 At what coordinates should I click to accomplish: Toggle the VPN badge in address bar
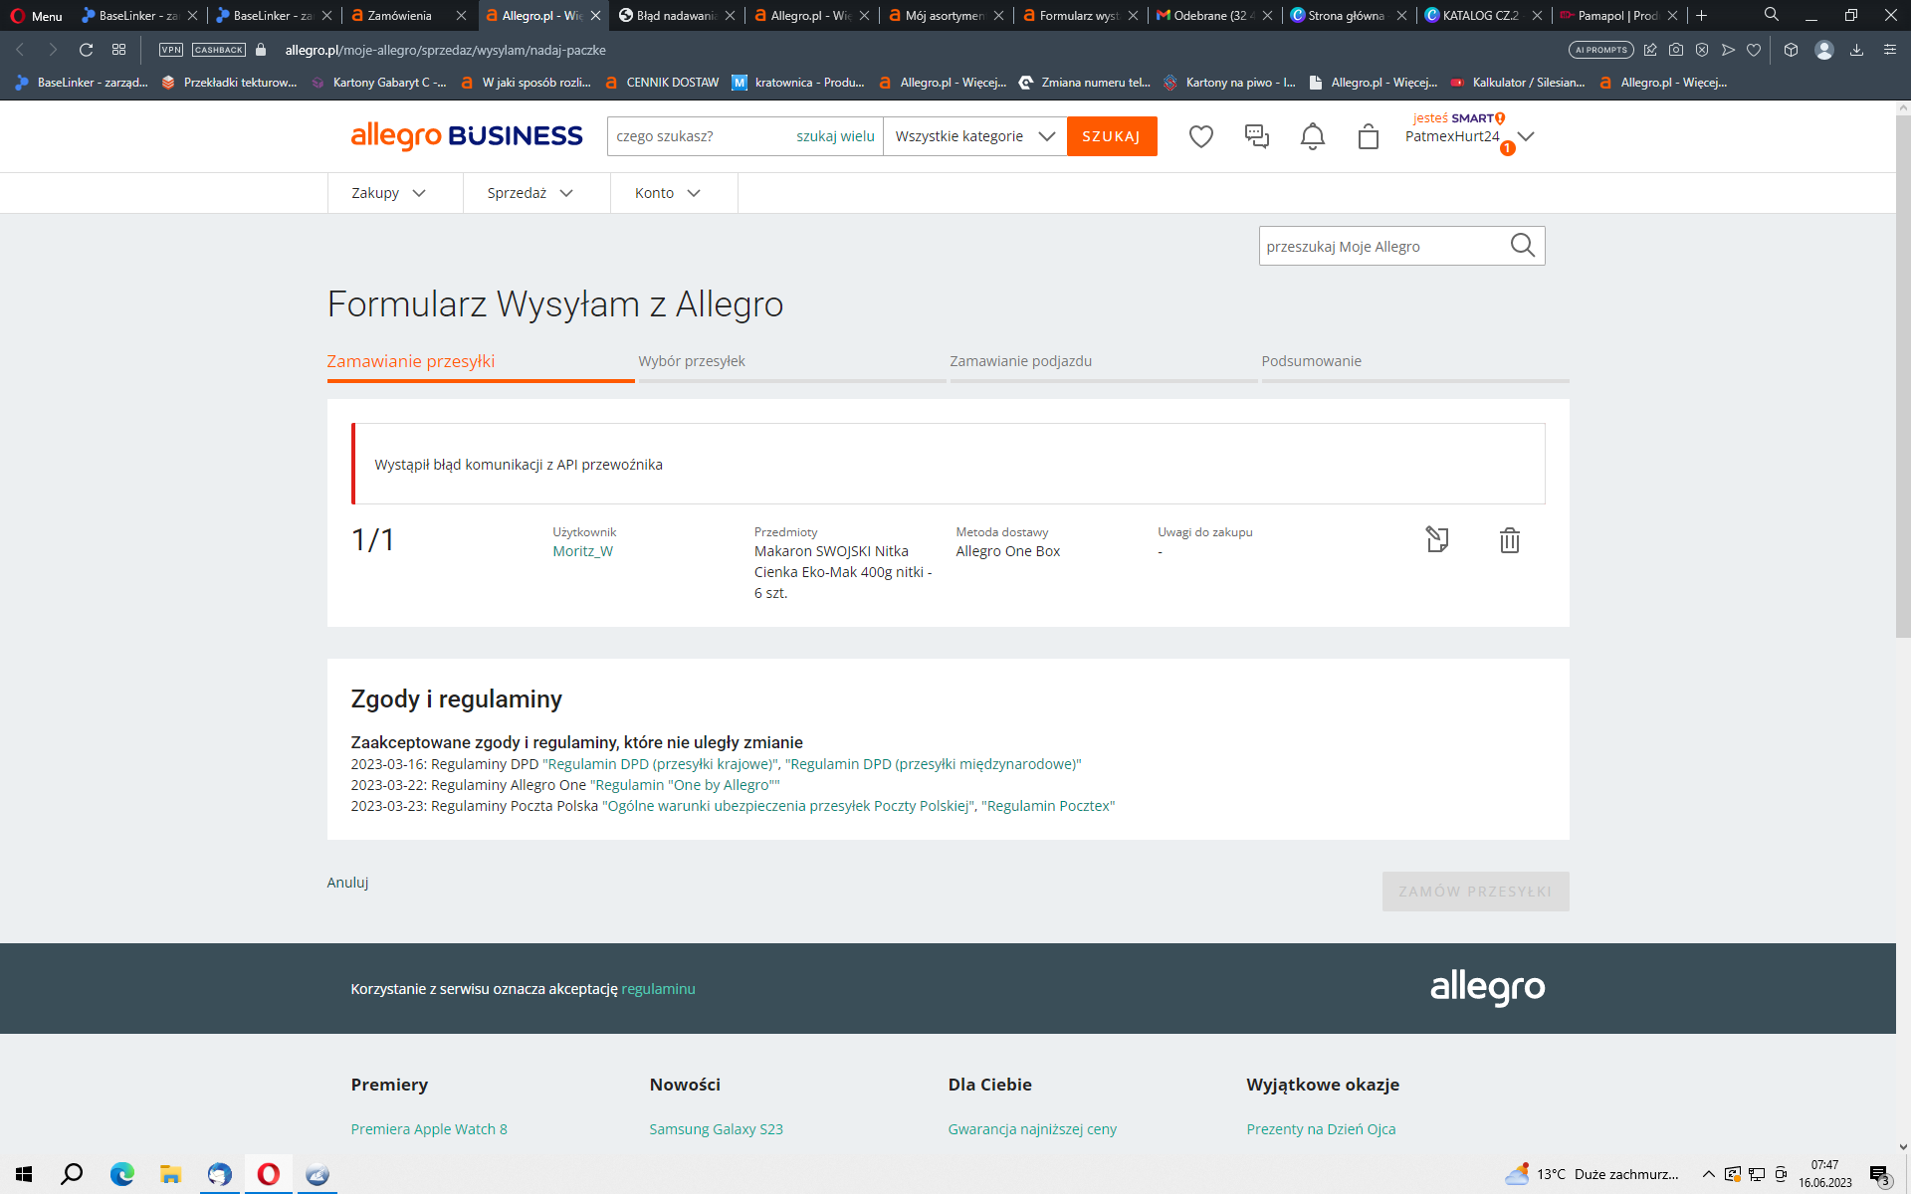click(x=171, y=50)
